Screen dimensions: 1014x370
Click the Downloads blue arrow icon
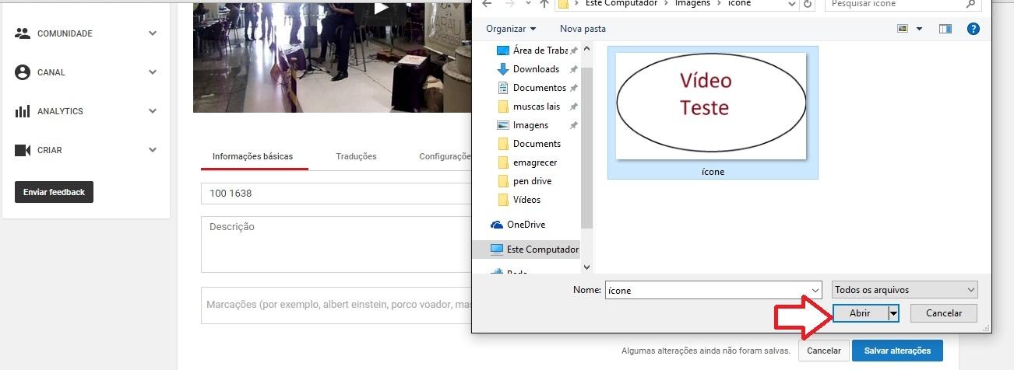[503, 69]
